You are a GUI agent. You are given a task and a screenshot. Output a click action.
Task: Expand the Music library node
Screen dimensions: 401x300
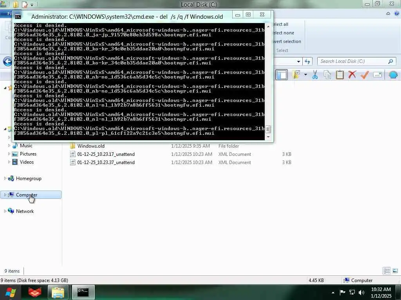pyautogui.click(x=9, y=146)
